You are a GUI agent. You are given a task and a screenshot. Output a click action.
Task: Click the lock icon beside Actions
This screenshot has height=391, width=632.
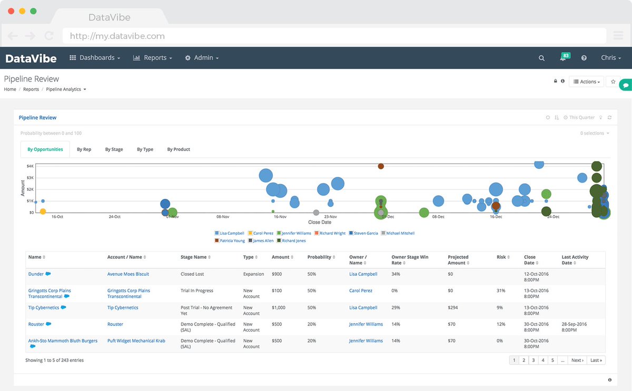point(555,82)
